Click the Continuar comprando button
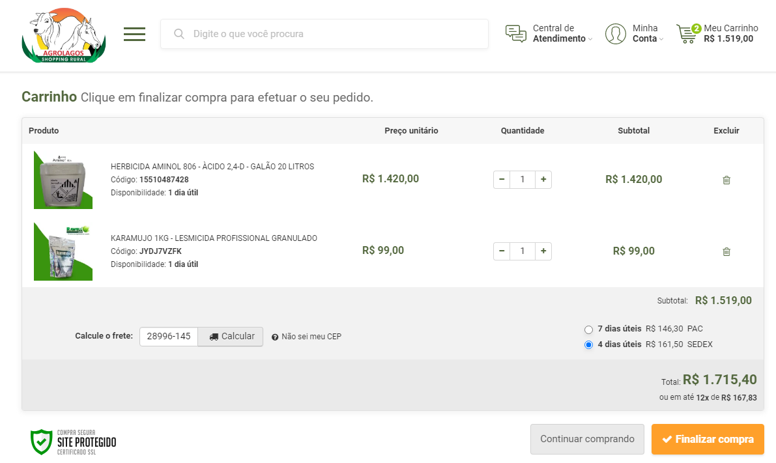The width and height of the screenshot is (776, 463). tap(587, 440)
